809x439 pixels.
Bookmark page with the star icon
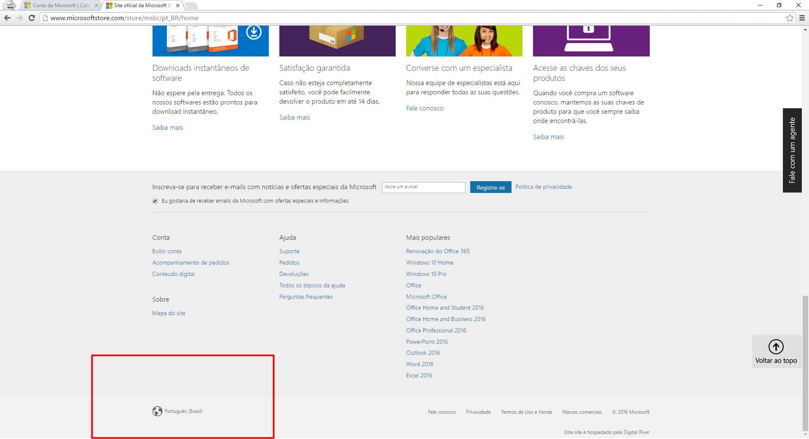tap(790, 18)
